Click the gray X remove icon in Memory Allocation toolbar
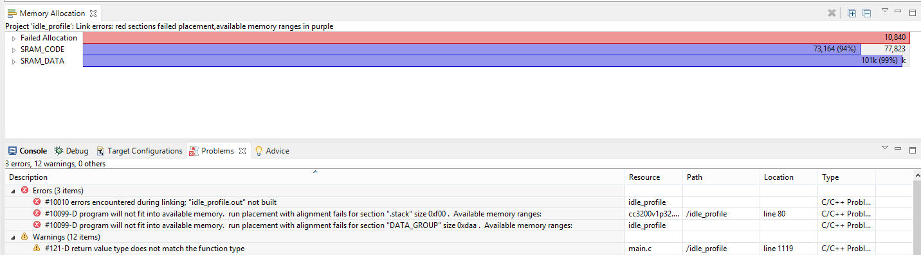The image size is (921, 255). [x=832, y=13]
